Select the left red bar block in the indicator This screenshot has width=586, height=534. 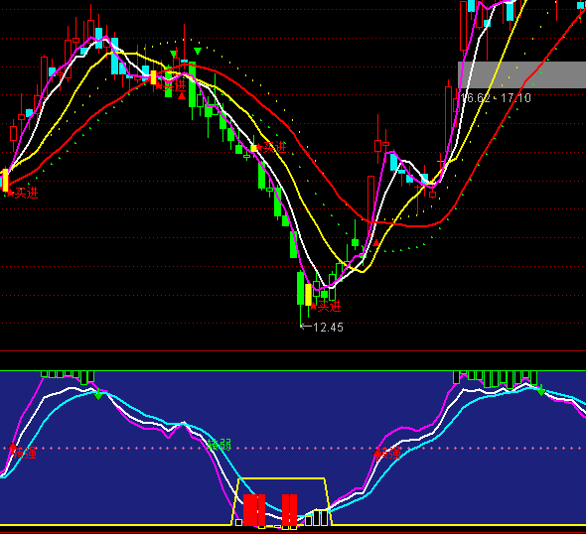click(x=254, y=510)
